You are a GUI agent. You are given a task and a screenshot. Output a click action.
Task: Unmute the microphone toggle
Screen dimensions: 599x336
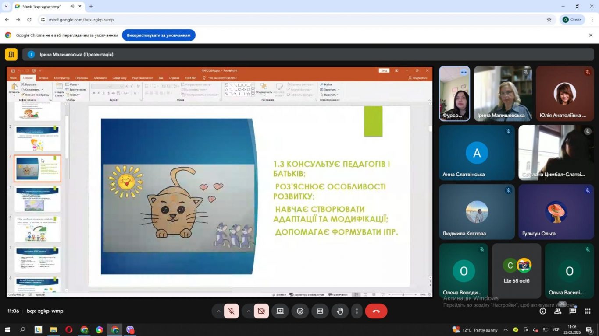pos(231,311)
